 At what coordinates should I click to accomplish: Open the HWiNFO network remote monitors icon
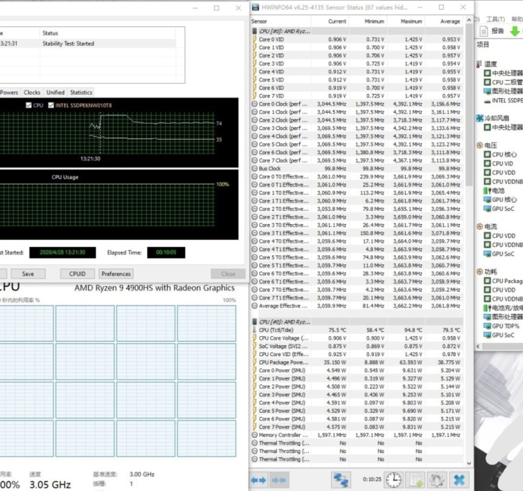341,480
